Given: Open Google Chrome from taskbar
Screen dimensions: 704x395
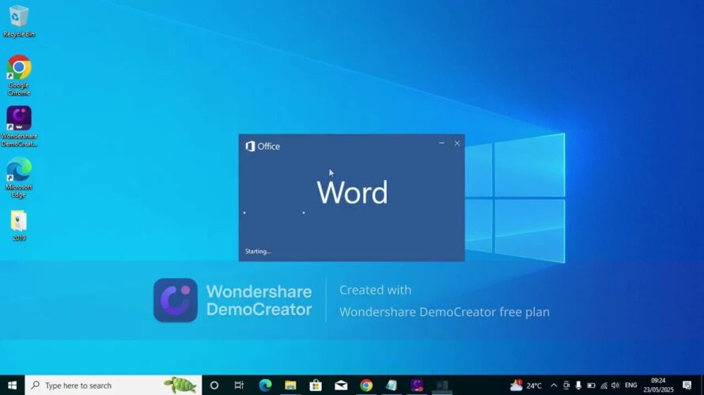Looking at the screenshot, I should pyautogui.click(x=366, y=386).
